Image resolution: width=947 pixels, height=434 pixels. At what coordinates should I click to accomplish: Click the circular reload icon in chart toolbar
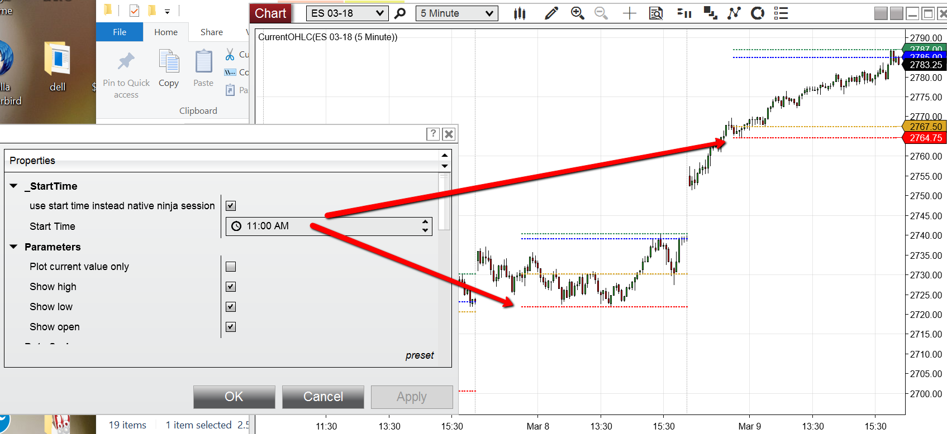758,13
